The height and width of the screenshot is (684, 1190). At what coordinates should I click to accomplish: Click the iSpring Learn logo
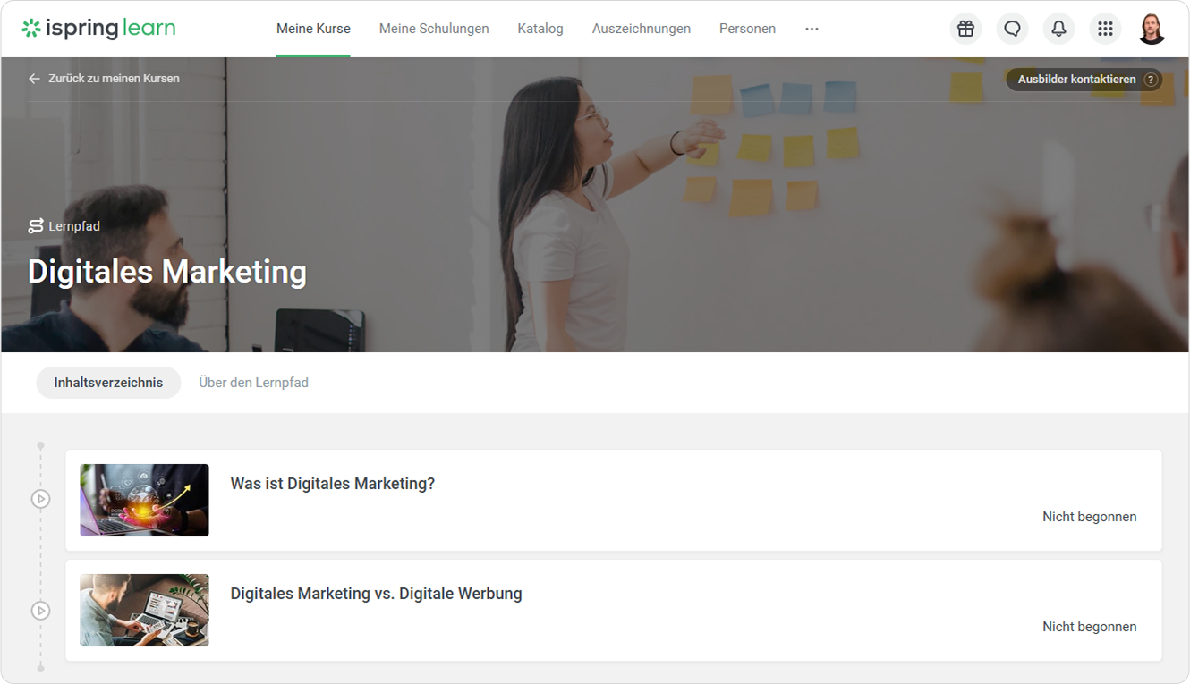(98, 29)
